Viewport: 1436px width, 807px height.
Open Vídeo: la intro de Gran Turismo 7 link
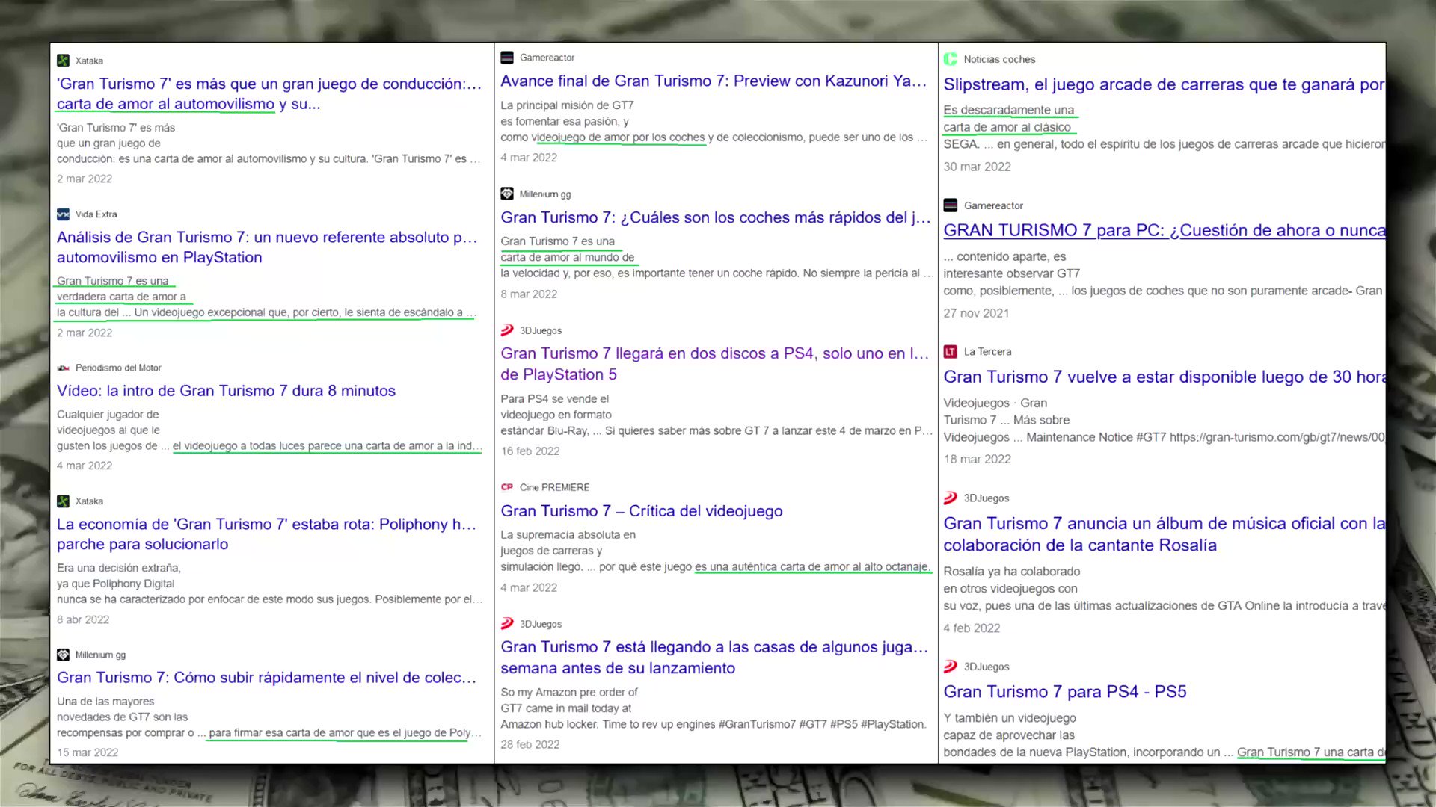click(x=226, y=391)
